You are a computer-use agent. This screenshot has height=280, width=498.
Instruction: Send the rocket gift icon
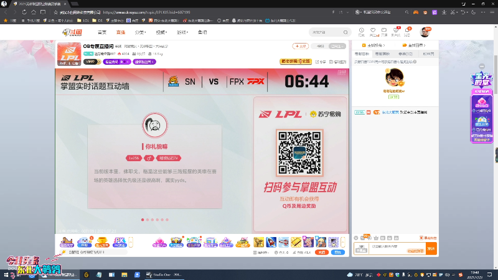coord(271,242)
